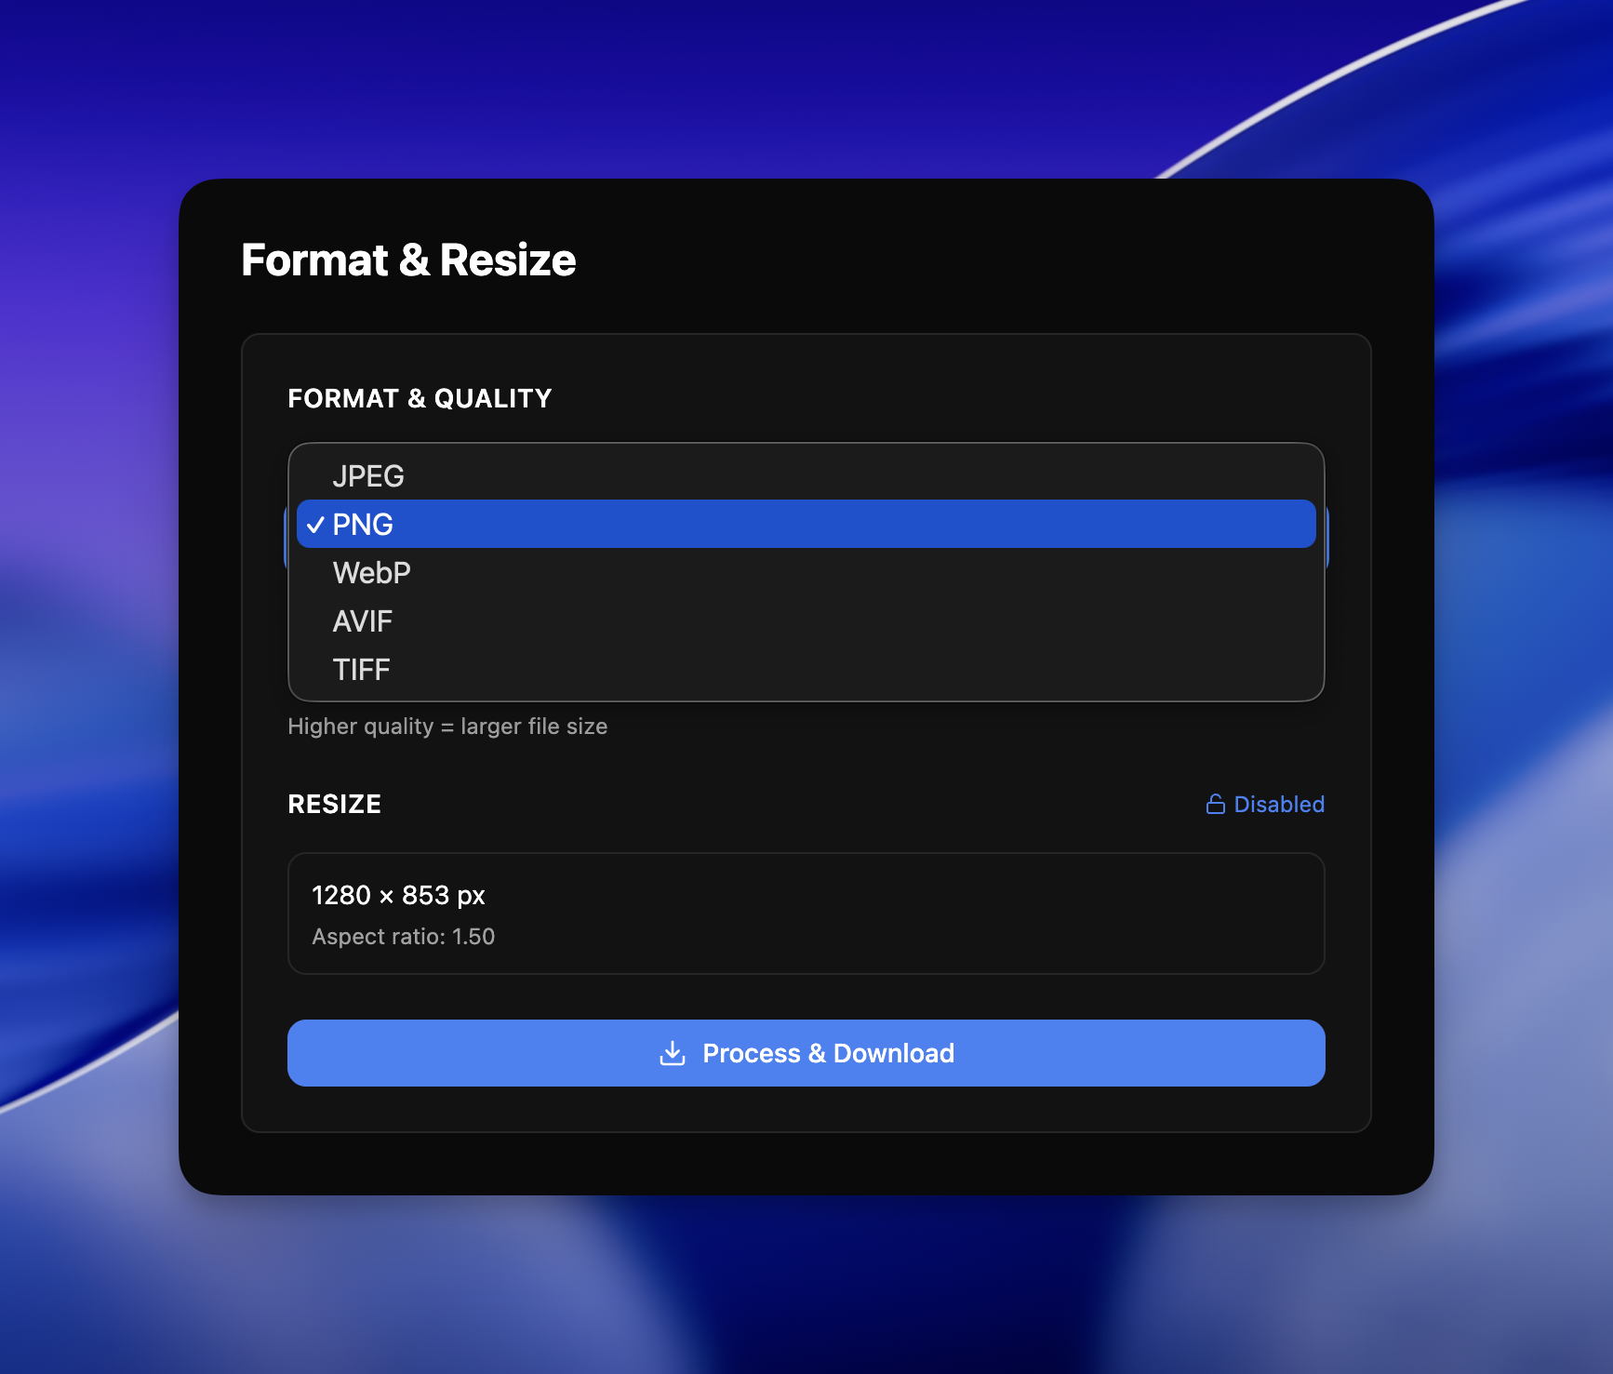Select WebP as the output format

[x=371, y=573]
